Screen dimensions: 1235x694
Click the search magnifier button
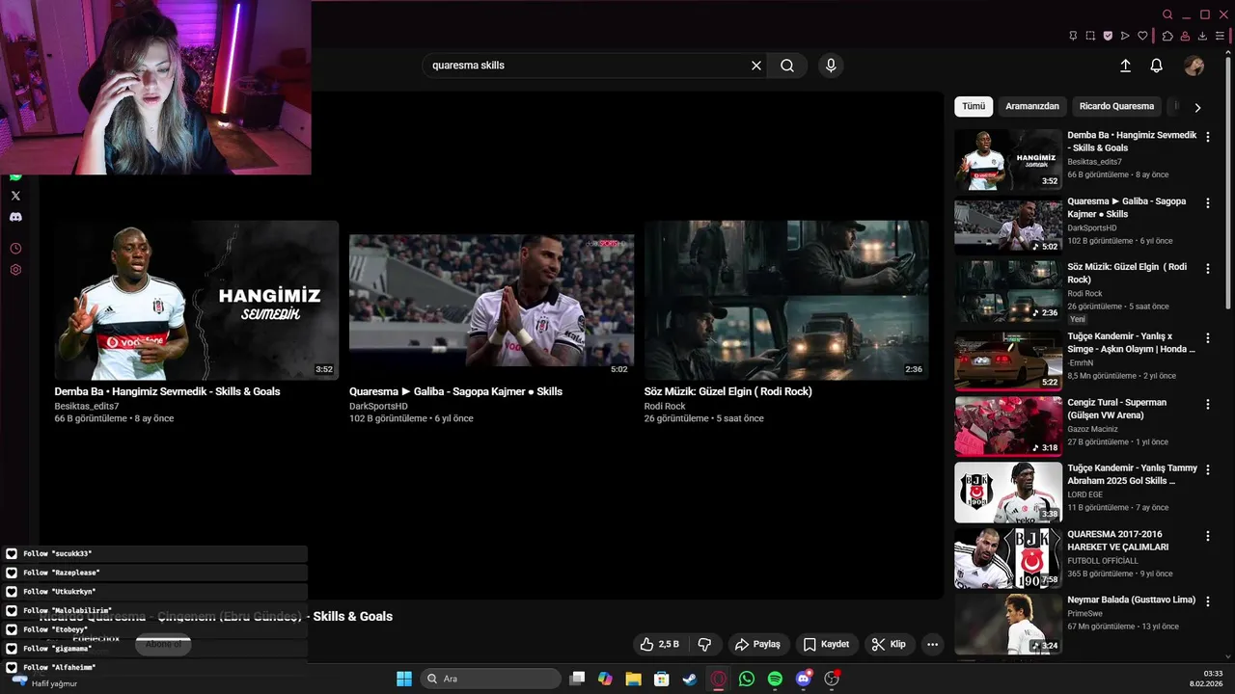coord(787,66)
